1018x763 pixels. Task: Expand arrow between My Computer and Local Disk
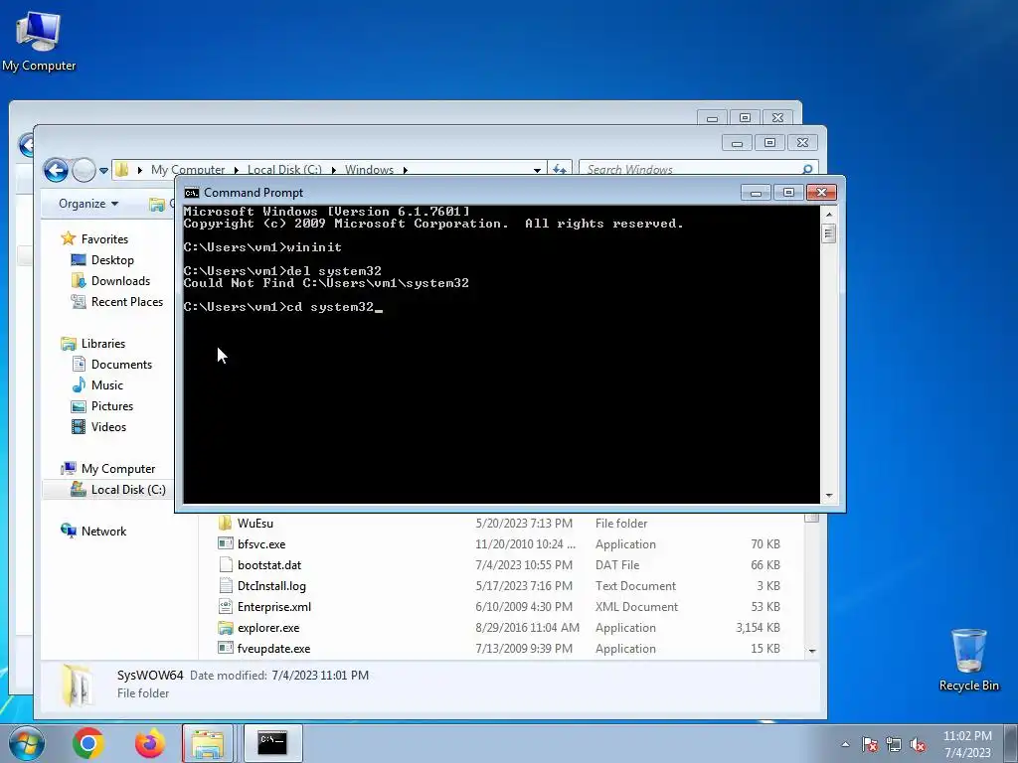coord(237,170)
